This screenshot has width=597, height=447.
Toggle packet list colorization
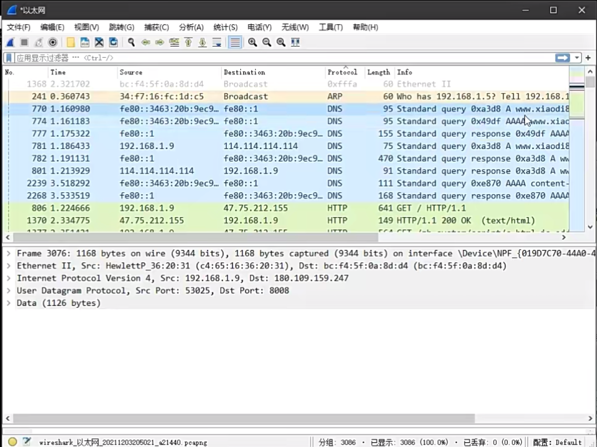235,43
